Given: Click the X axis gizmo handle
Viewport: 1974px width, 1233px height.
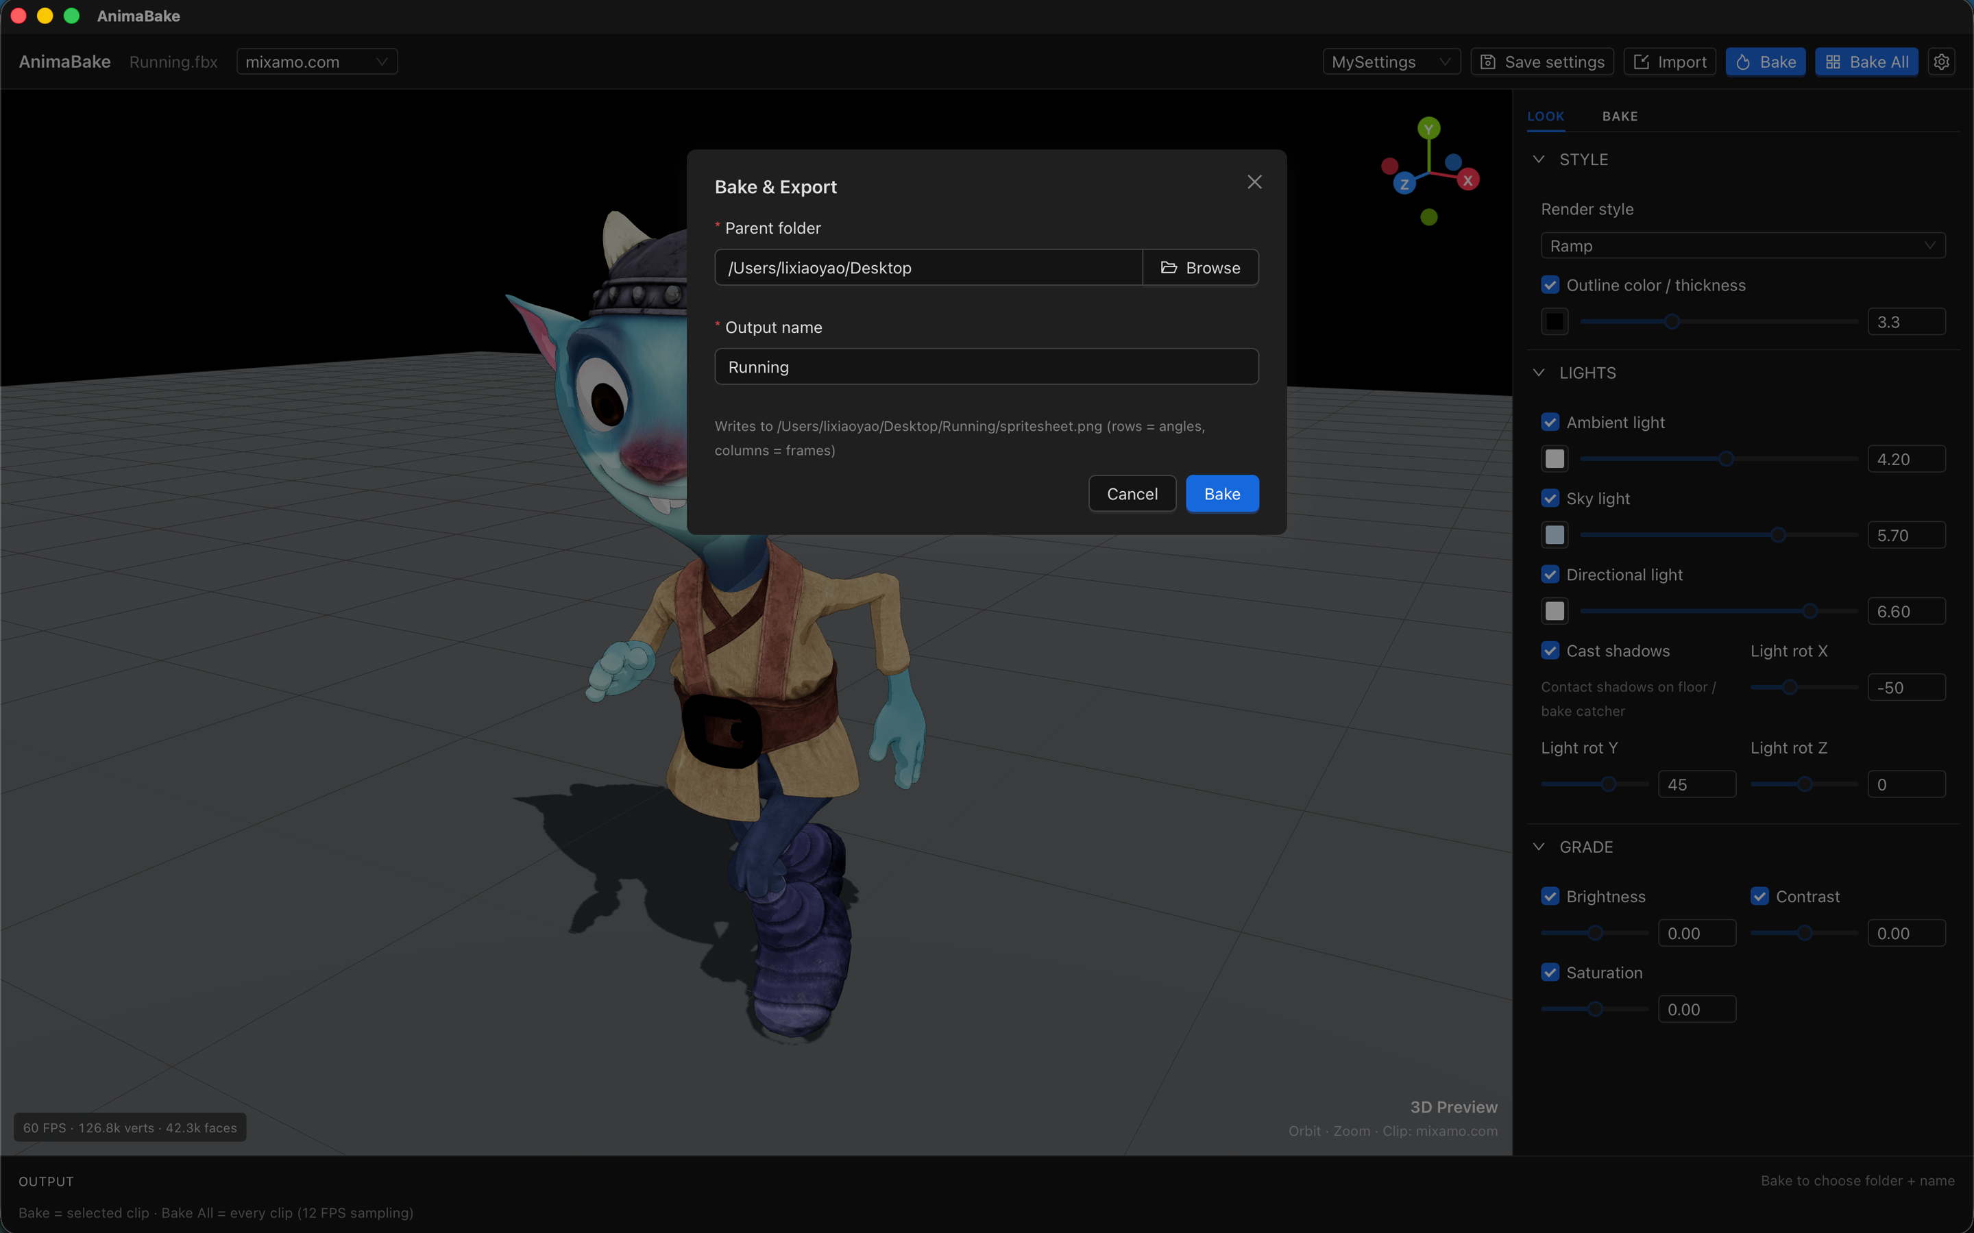Looking at the screenshot, I should point(1468,180).
